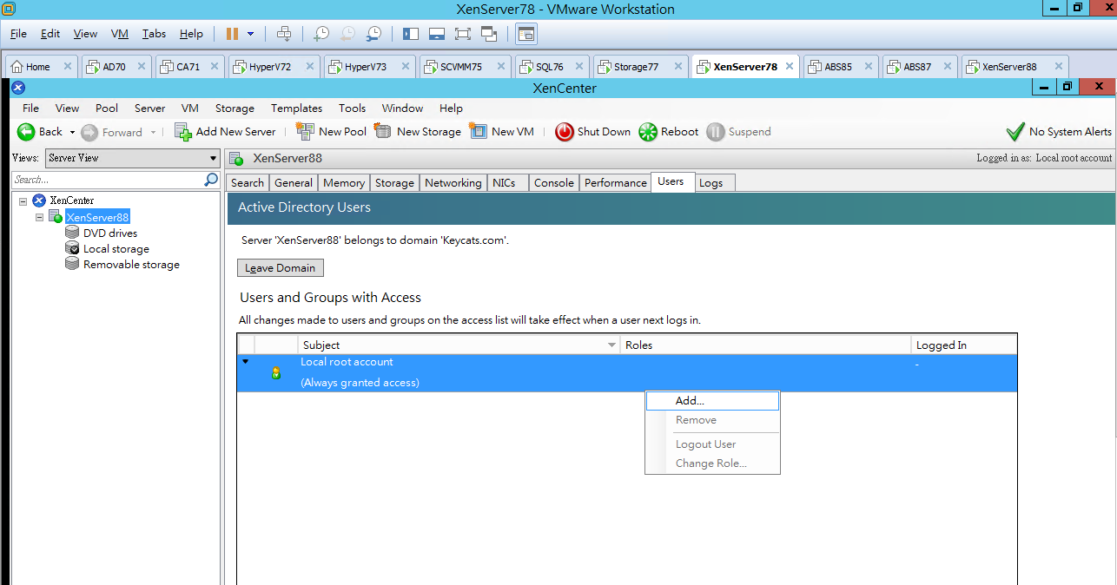Click the Roles column header
This screenshot has height=585, width=1117.
[x=765, y=345]
